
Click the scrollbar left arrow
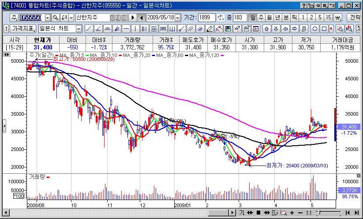tap(6, 213)
